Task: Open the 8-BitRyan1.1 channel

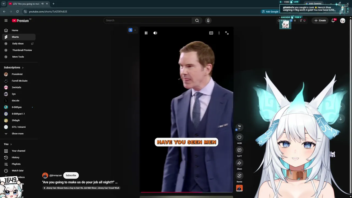Action: (19, 114)
